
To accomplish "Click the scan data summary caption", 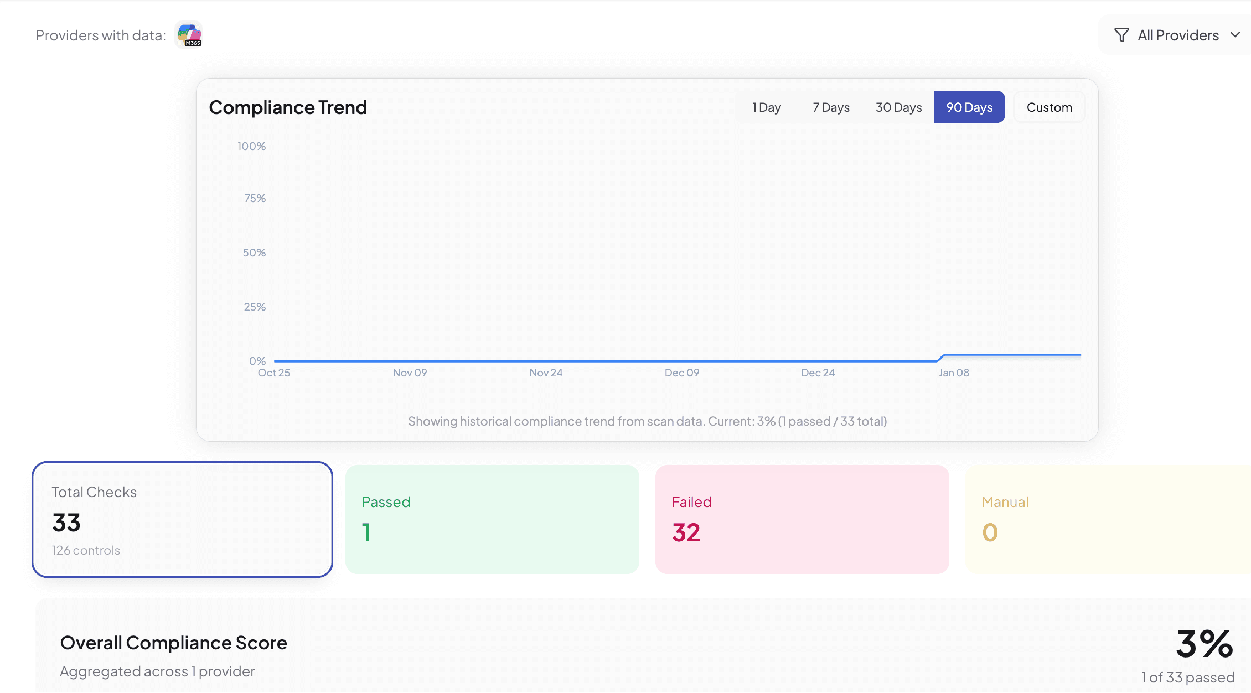I will pos(647,421).
